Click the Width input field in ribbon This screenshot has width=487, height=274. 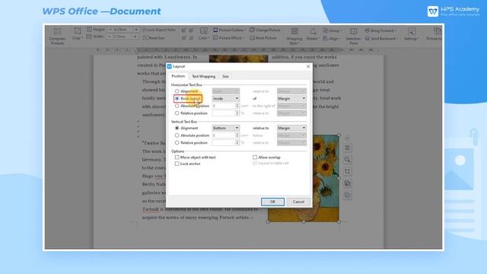pos(123,37)
